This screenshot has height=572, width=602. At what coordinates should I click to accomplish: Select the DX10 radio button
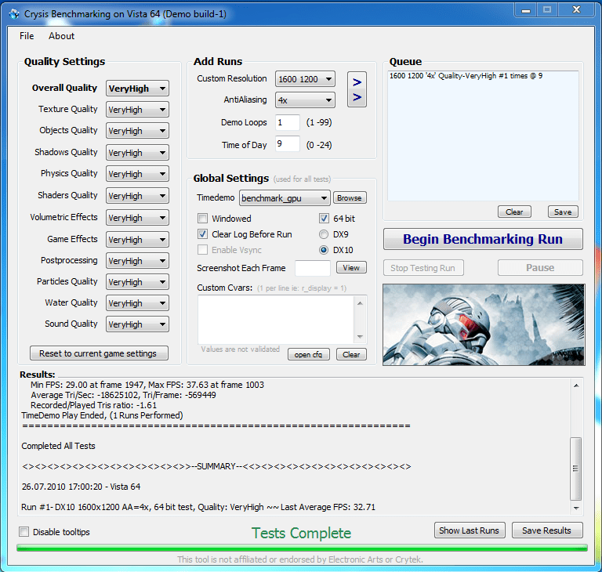[x=324, y=250]
